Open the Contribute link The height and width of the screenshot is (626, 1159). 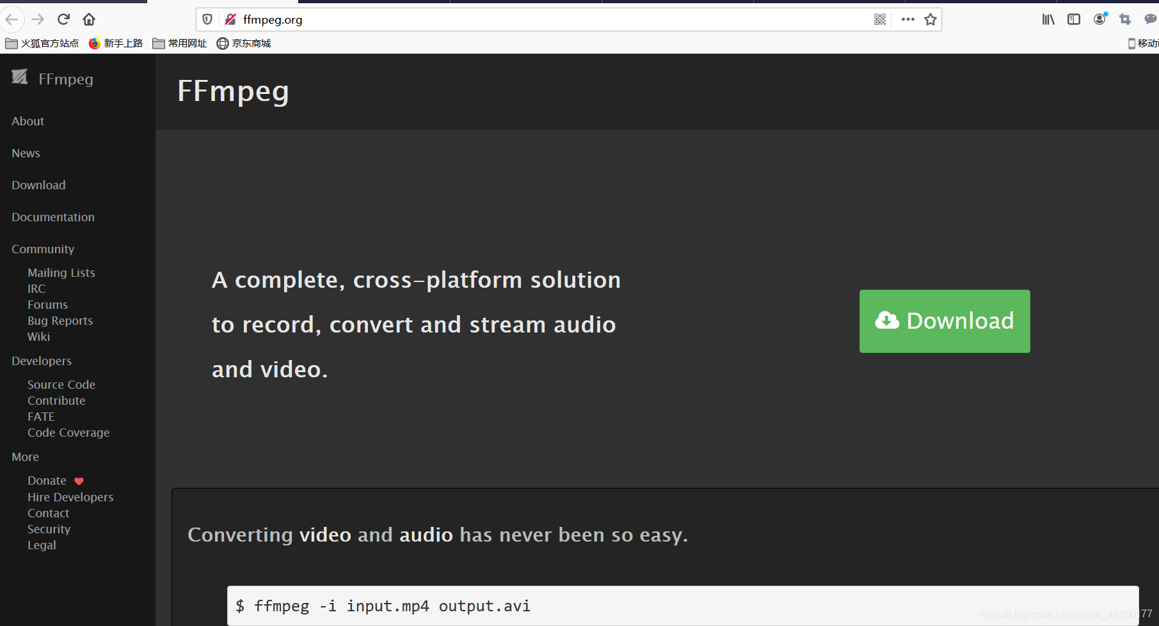pos(56,400)
